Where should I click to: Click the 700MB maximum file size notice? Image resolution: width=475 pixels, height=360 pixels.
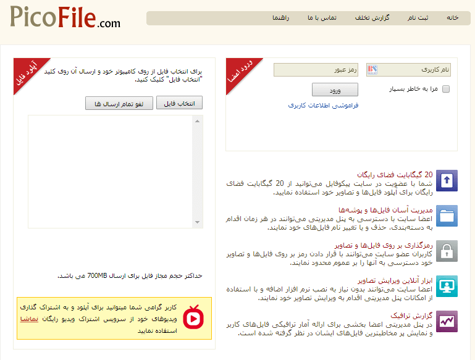click(x=130, y=276)
